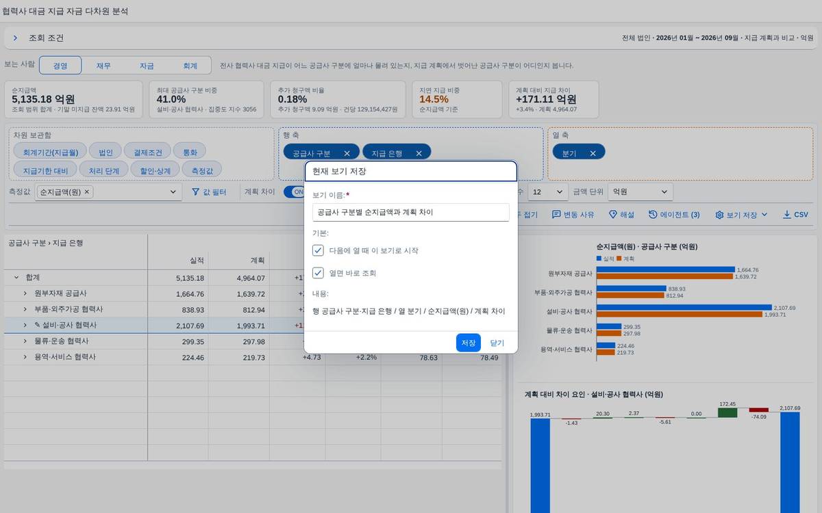This screenshot has width=822, height=513.
Task: Select the 경영 viewer tab
Action: click(60, 66)
